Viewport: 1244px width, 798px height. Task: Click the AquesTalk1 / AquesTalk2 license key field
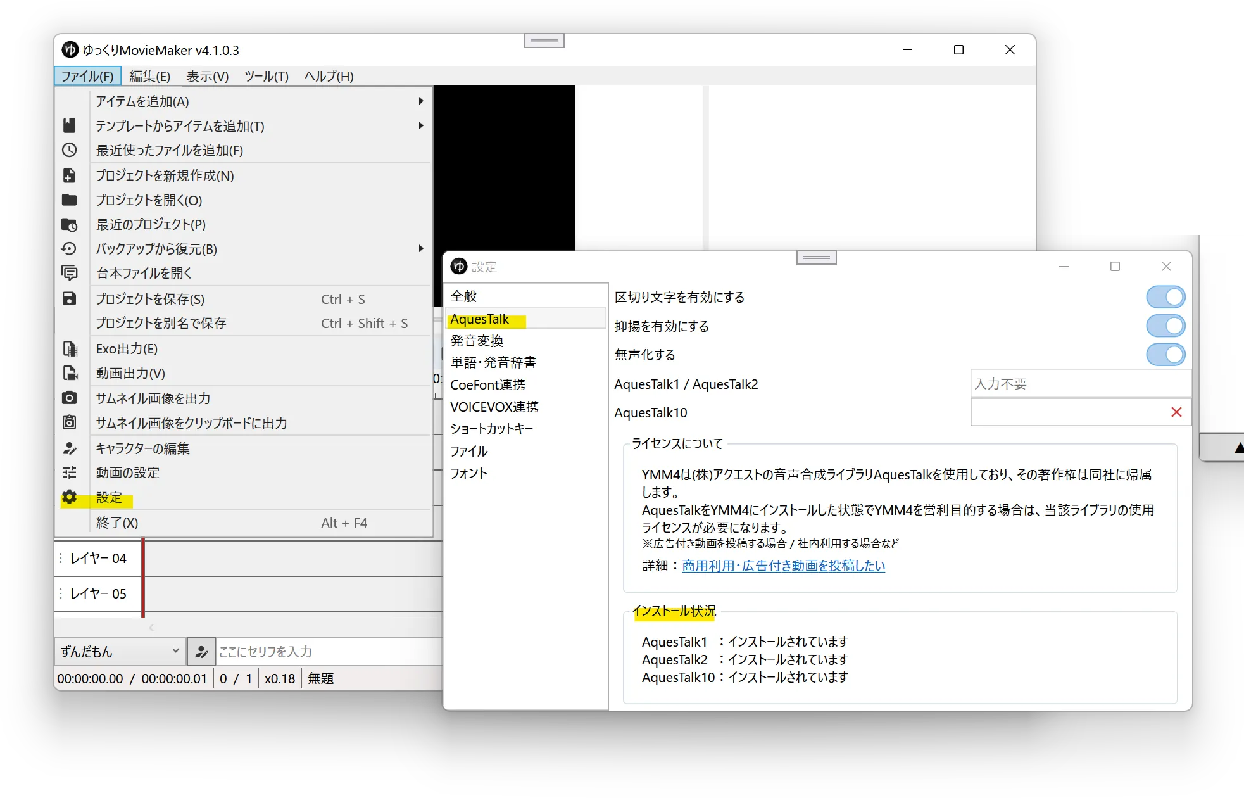(1081, 384)
